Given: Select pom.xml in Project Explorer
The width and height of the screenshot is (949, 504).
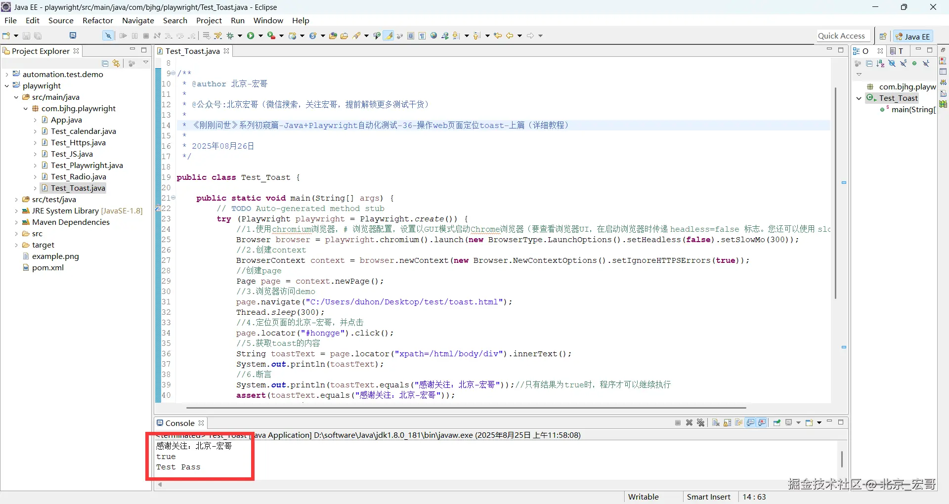Looking at the screenshot, I should [x=48, y=268].
